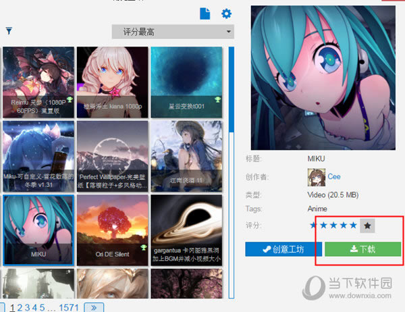Select the Ori DE Silent thumbnail

(112, 230)
